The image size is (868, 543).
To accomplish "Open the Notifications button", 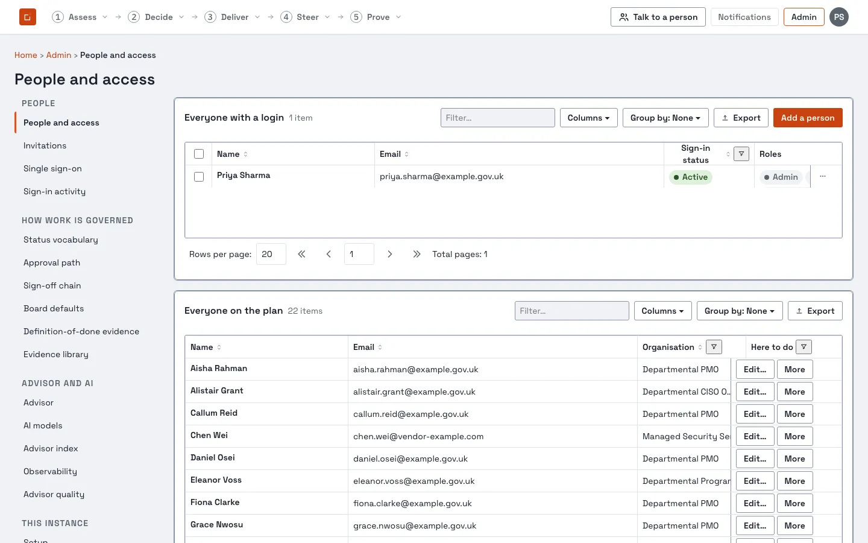I will [x=744, y=17].
